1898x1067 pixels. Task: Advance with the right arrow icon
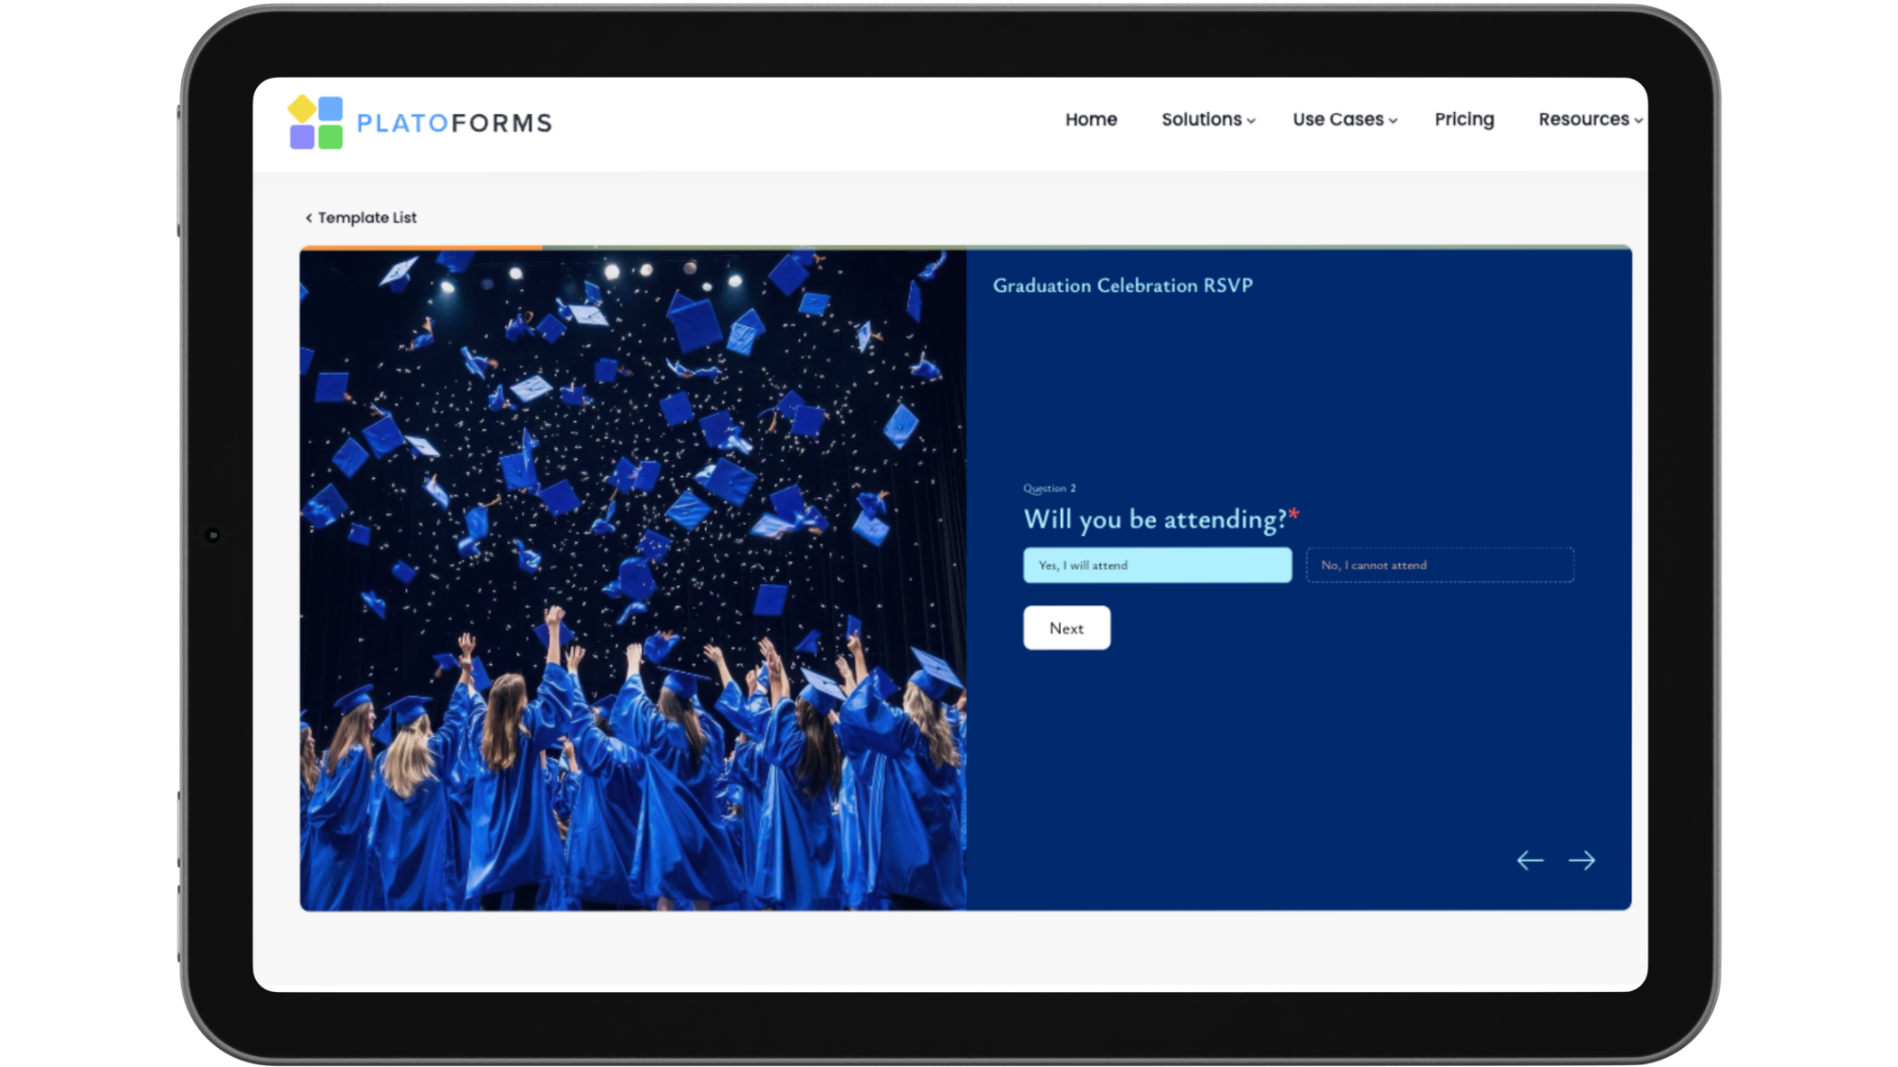pyautogui.click(x=1581, y=860)
